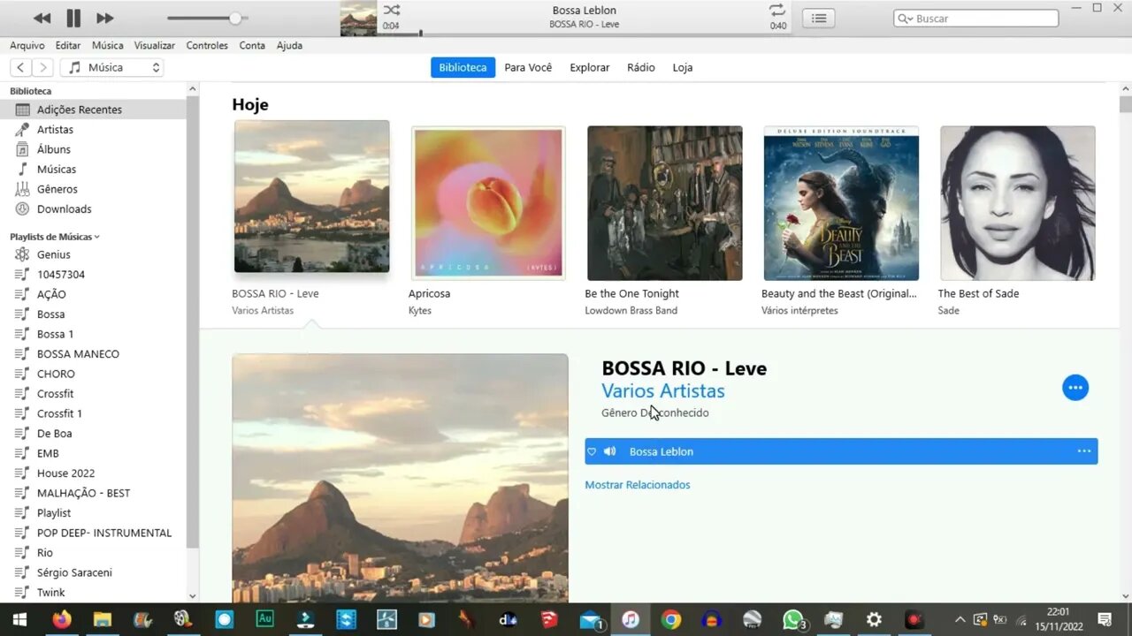This screenshot has width=1132, height=636.
Task: Open the Windows notification center icon
Action: point(1105,620)
